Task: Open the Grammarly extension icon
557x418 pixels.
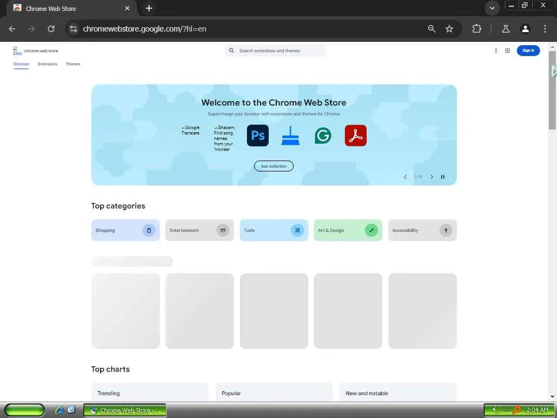Action: coord(323,136)
